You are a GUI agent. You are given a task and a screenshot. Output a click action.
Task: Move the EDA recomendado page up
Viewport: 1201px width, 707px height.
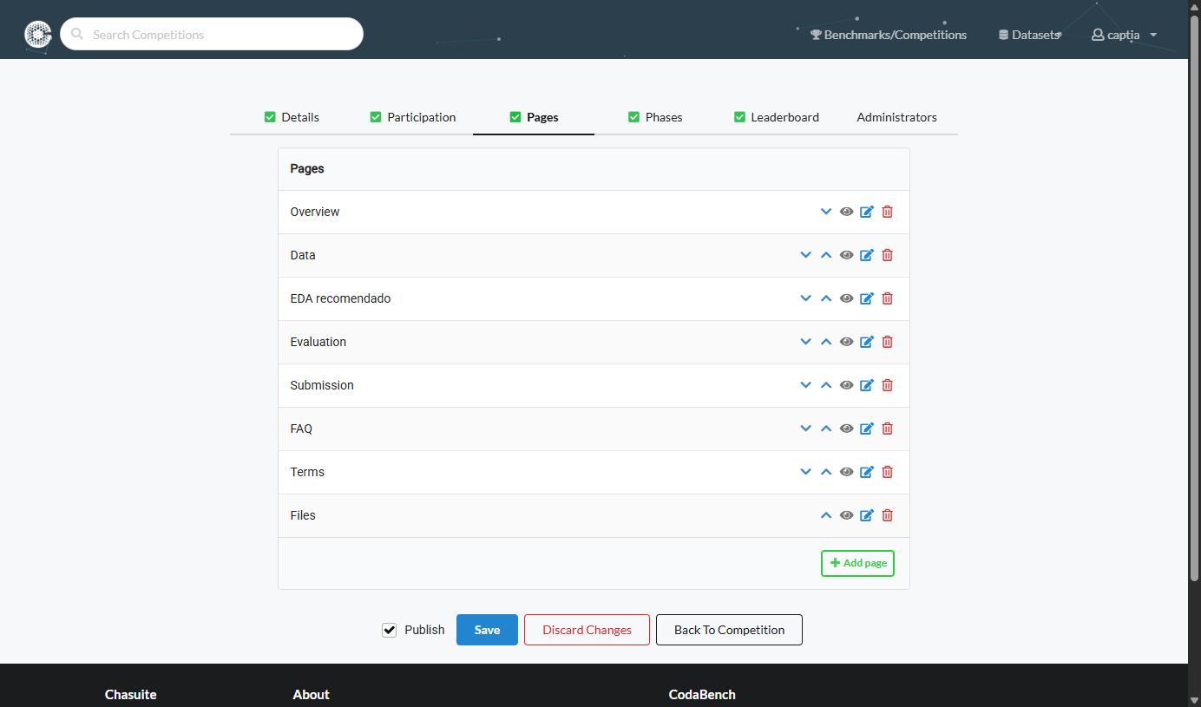(826, 298)
